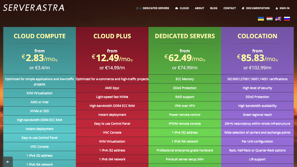Screen dimensions: 297x167
Task: Open the Blog page
Action: click(214, 8)
